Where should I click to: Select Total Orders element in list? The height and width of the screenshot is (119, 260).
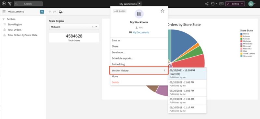14,30
